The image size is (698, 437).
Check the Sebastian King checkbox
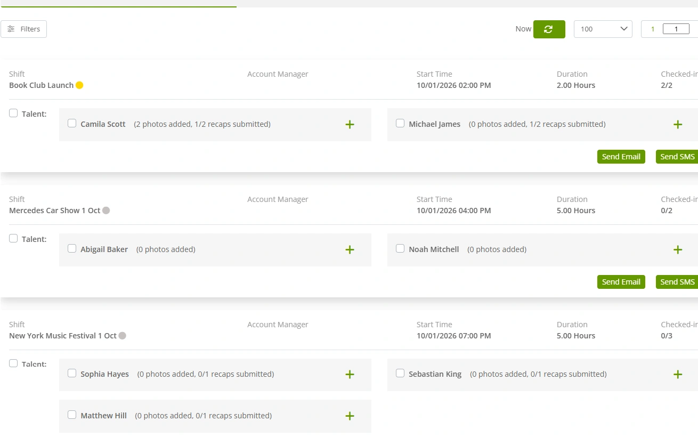coord(400,374)
